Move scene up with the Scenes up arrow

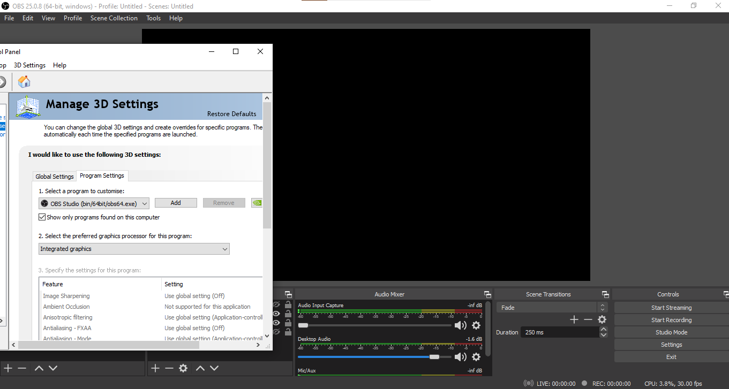(39, 368)
